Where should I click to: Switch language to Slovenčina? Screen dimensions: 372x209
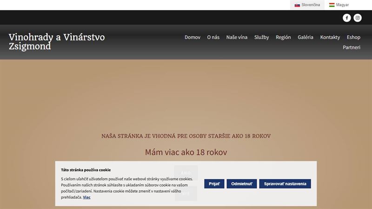(307, 5)
